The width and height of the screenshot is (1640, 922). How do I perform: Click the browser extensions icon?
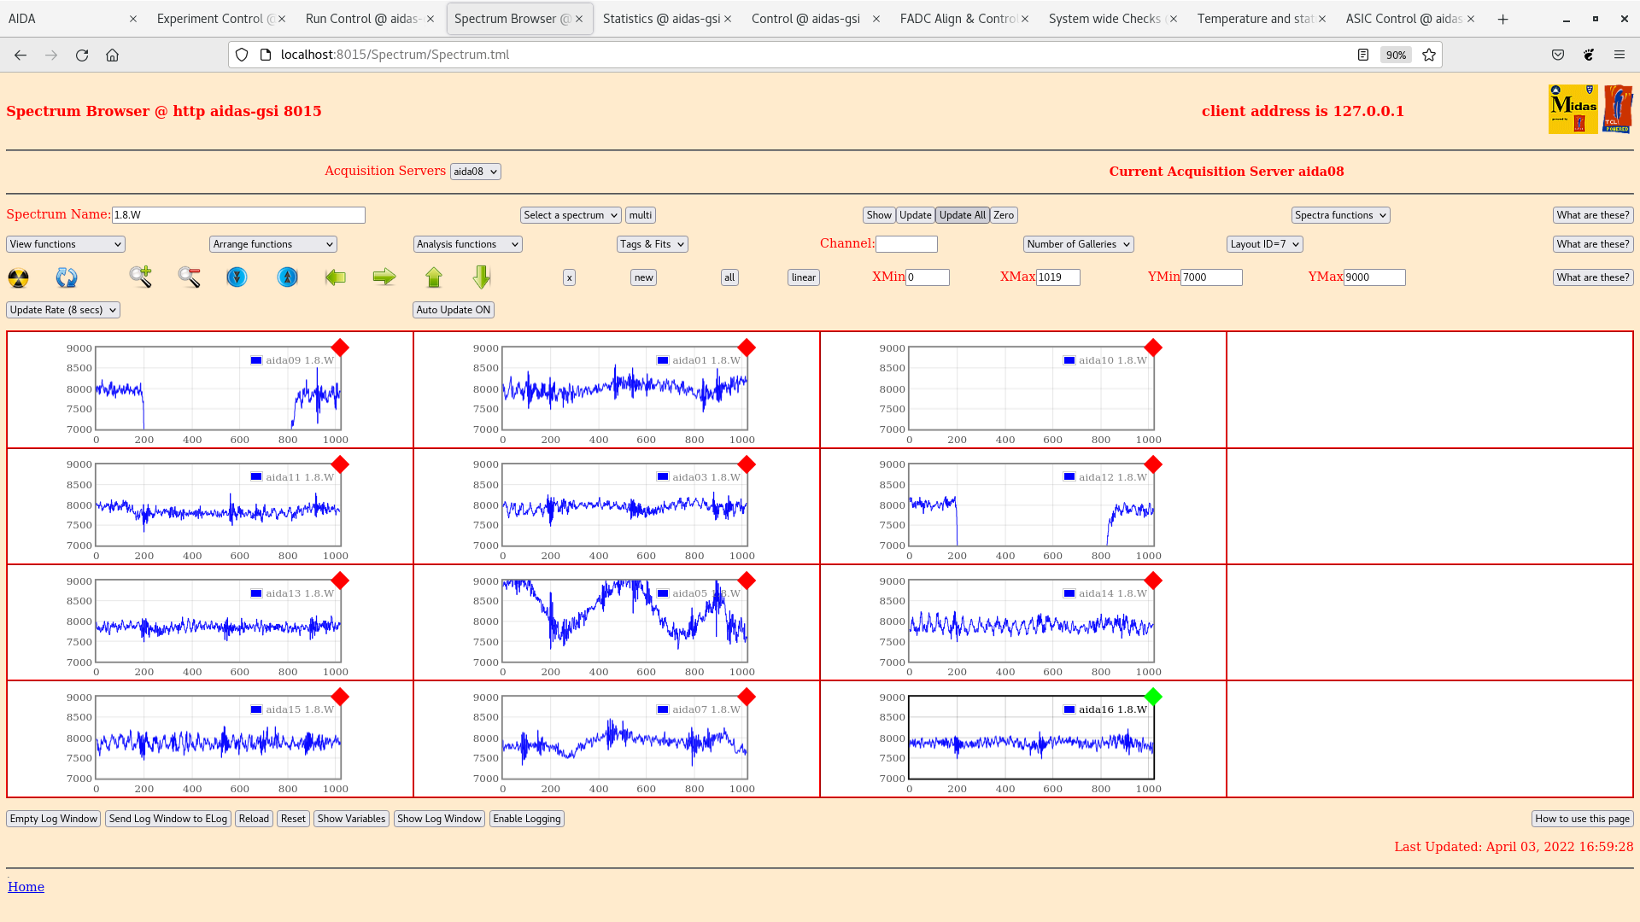(1589, 55)
